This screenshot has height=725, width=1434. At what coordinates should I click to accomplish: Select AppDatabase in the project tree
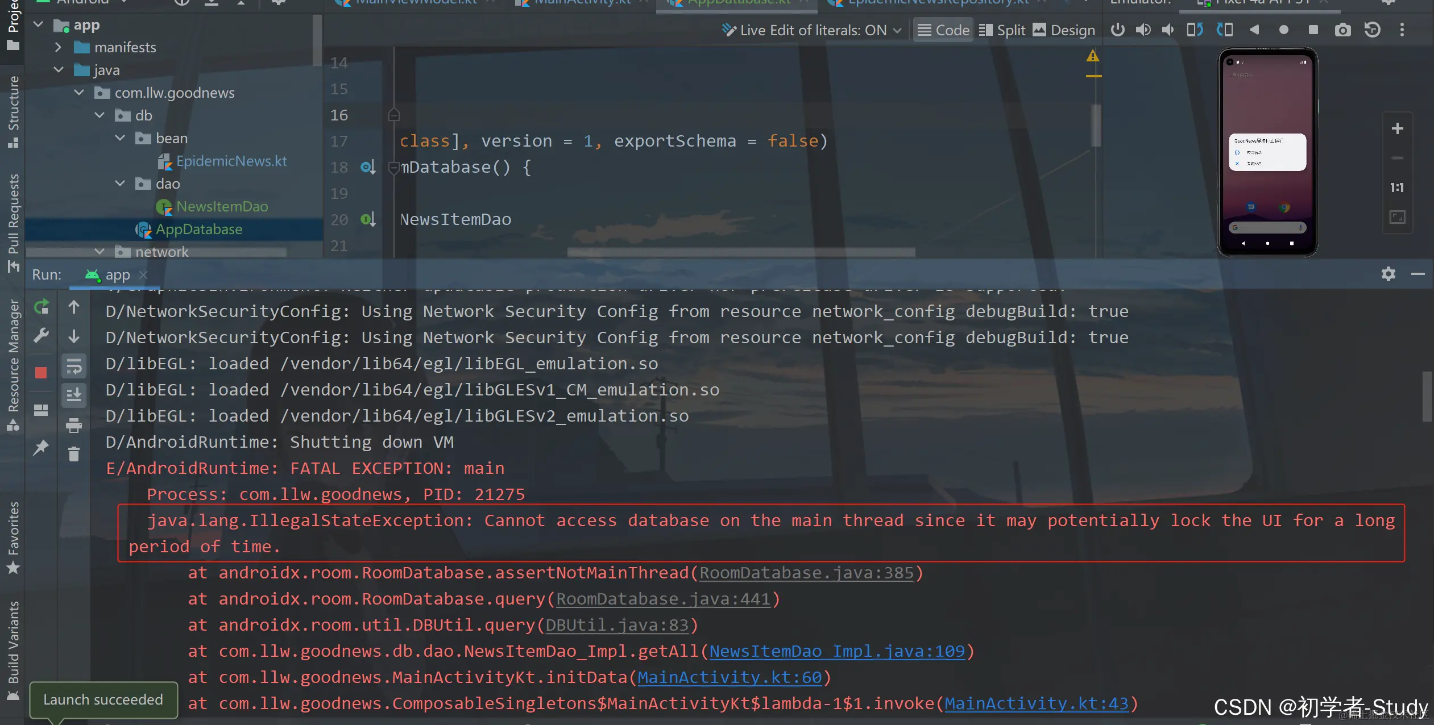click(x=198, y=229)
